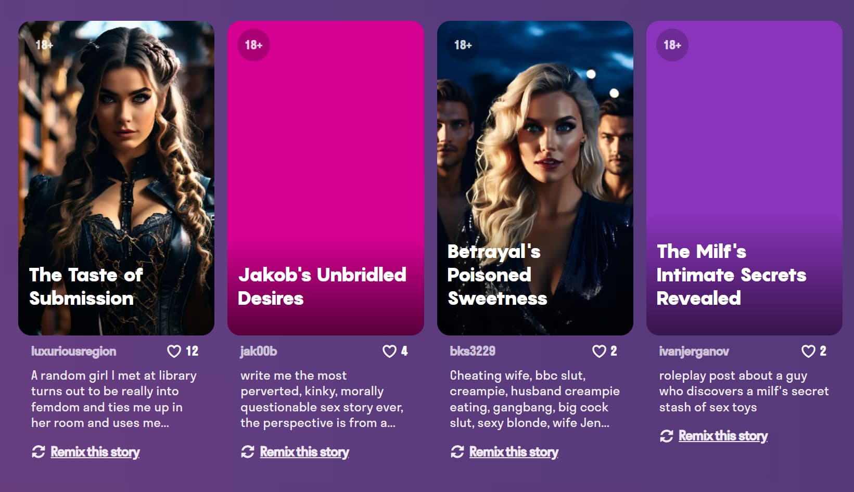Click the remix arrows icon under bks3229's story

click(457, 452)
